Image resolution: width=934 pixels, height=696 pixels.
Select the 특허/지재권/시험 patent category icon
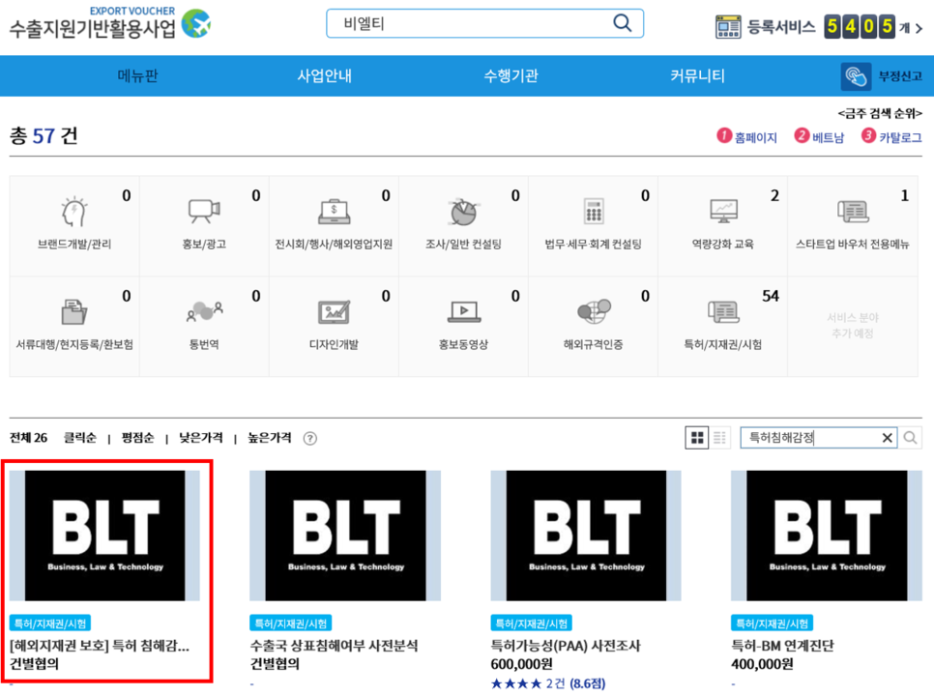coord(723,311)
